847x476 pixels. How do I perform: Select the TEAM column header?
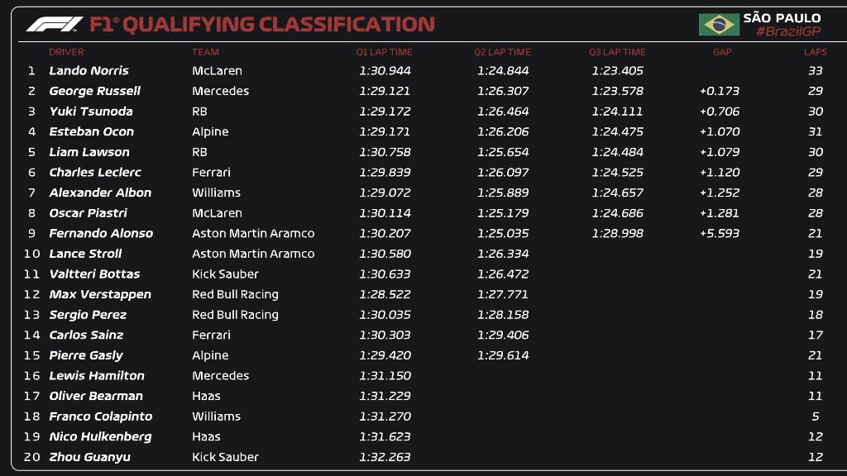click(x=205, y=52)
